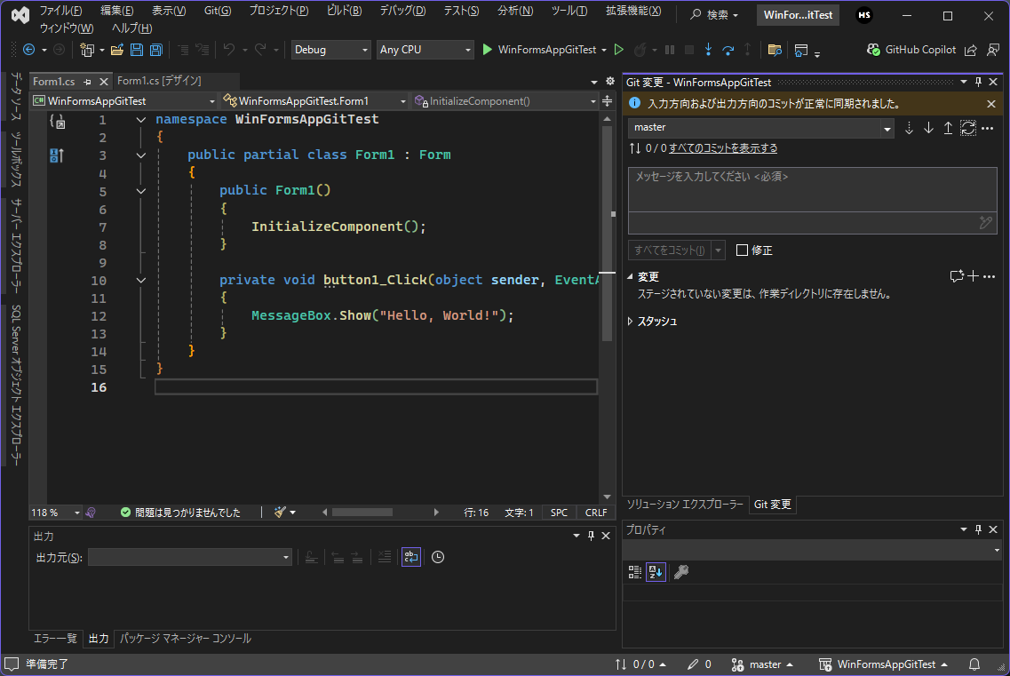Open the Debug configuration dropdown
The image size is (1010, 676).
point(331,50)
